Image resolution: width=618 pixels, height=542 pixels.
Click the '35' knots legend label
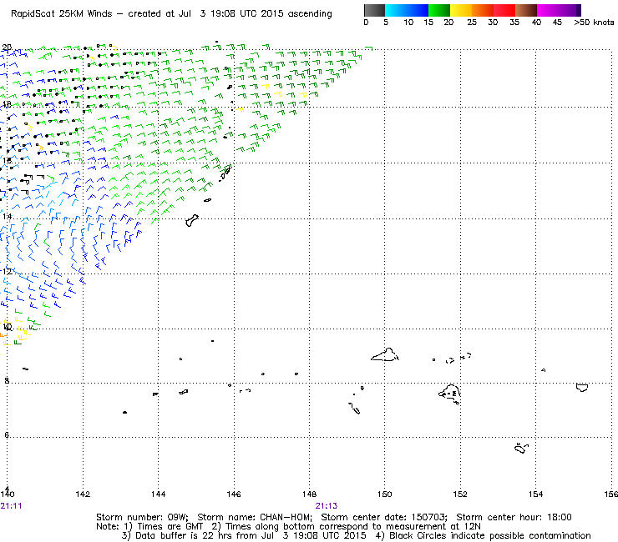point(514,23)
